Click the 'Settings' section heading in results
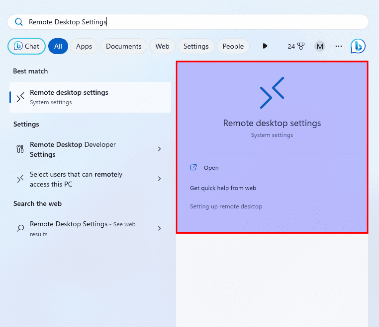The height and width of the screenshot is (327, 379). click(x=26, y=124)
